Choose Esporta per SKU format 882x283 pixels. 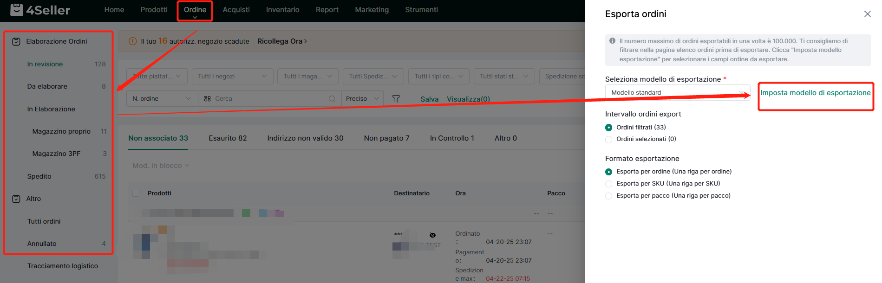[x=608, y=184]
